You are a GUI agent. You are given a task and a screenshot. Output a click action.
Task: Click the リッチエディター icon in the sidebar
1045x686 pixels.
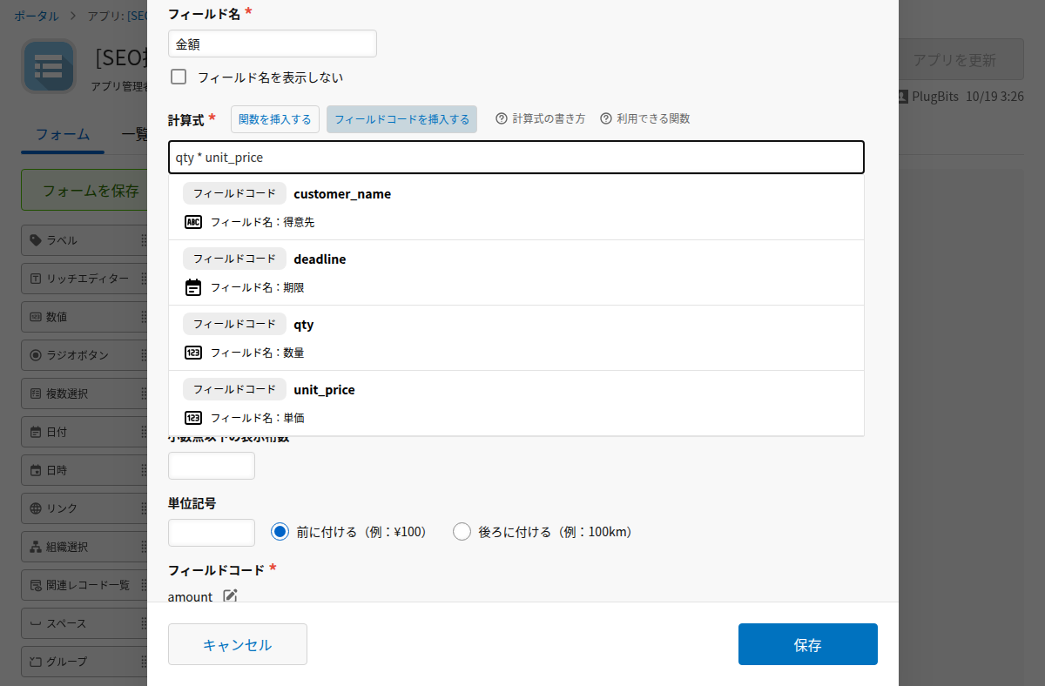36,279
